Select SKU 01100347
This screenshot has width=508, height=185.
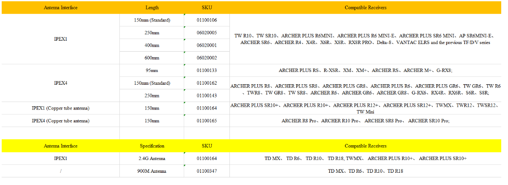click(x=207, y=171)
